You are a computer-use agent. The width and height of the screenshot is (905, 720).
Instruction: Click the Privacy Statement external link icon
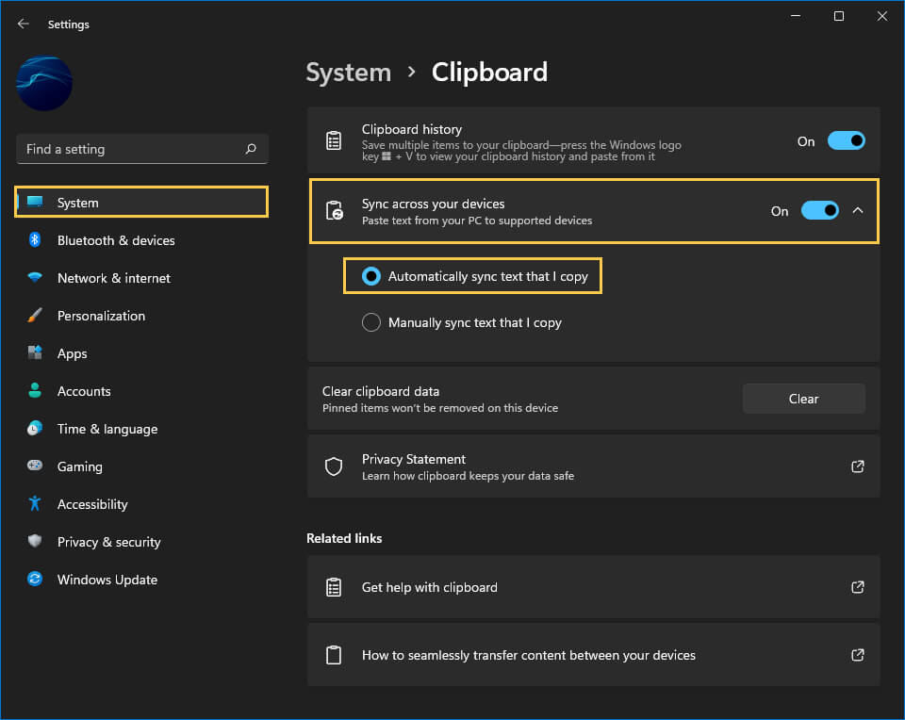[858, 466]
